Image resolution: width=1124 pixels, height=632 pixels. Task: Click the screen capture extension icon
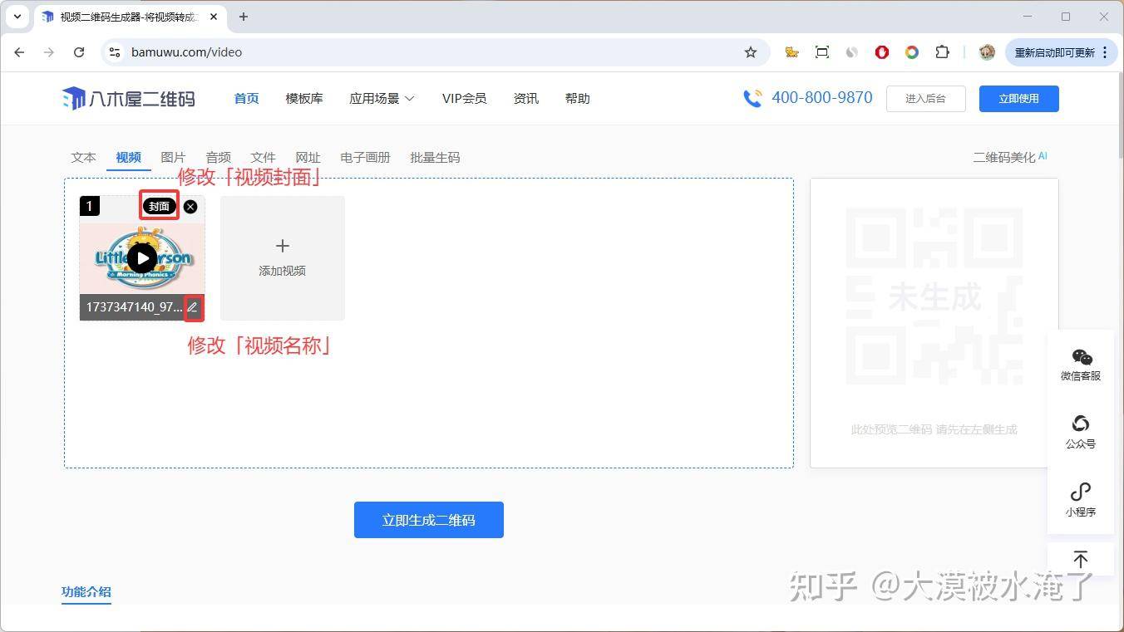pos(822,52)
